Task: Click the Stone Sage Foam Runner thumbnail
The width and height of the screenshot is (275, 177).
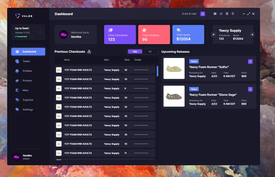Action: pyautogui.click(x=174, y=96)
